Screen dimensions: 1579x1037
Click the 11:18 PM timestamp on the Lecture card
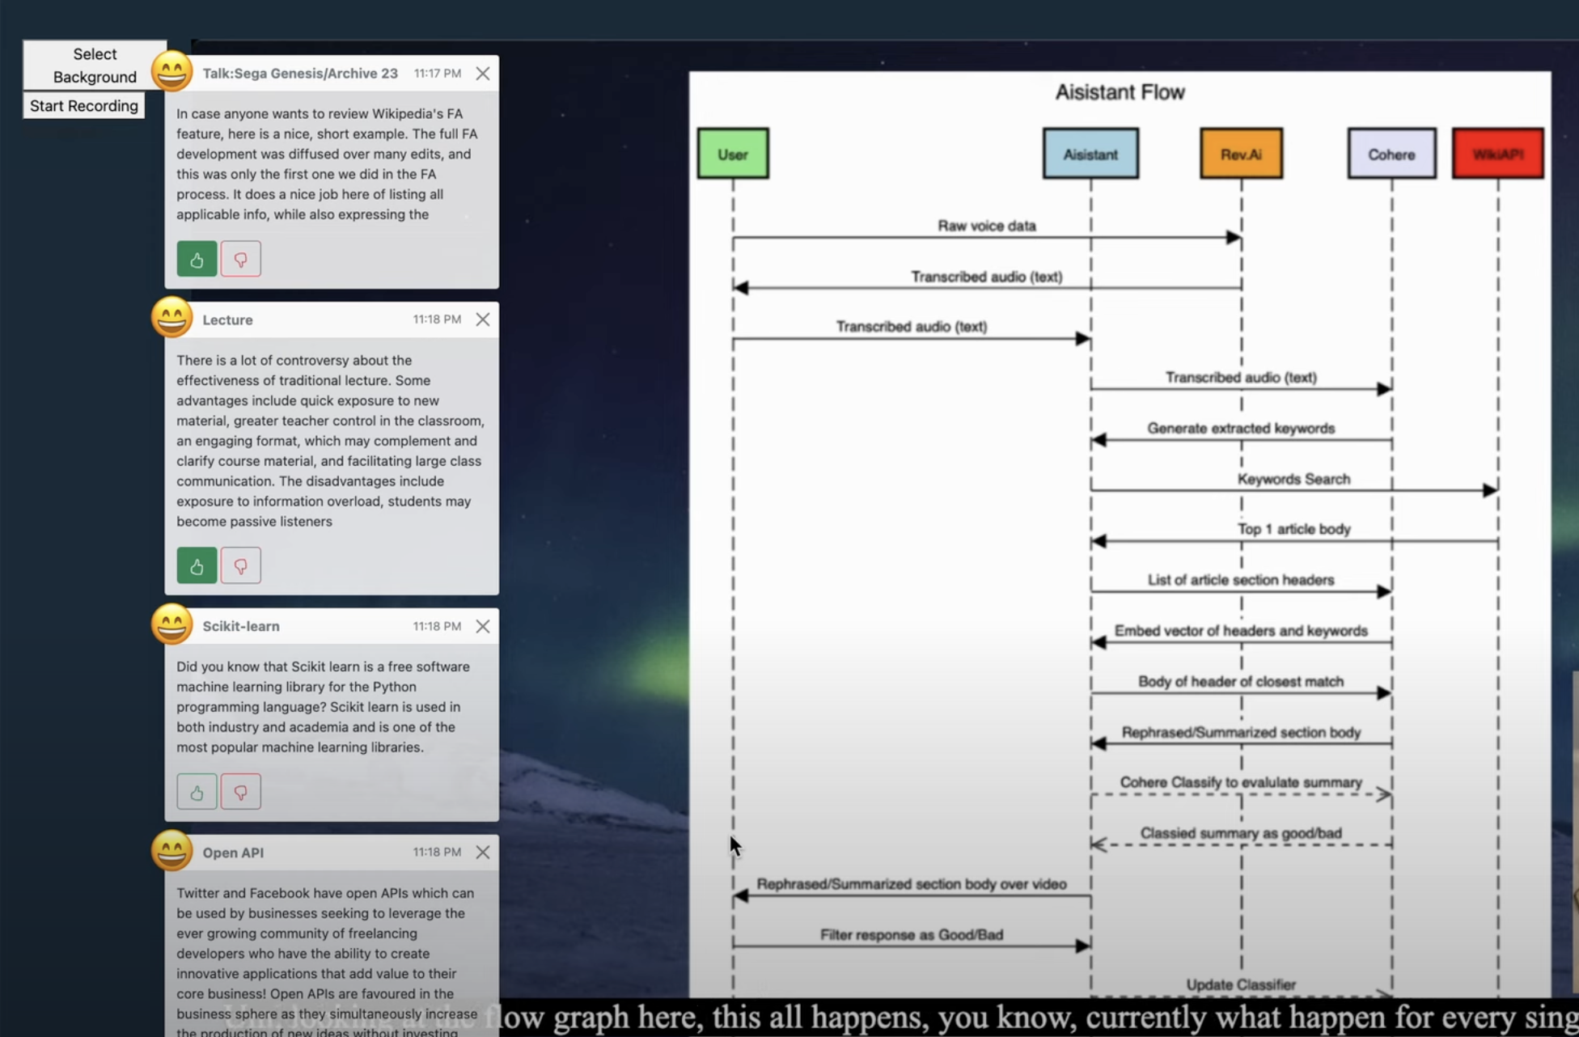(437, 320)
